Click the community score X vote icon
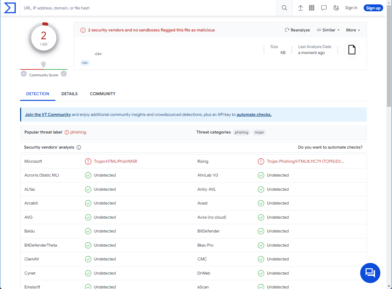This screenshot has width=392, height=289. click(x=24, y=74)
